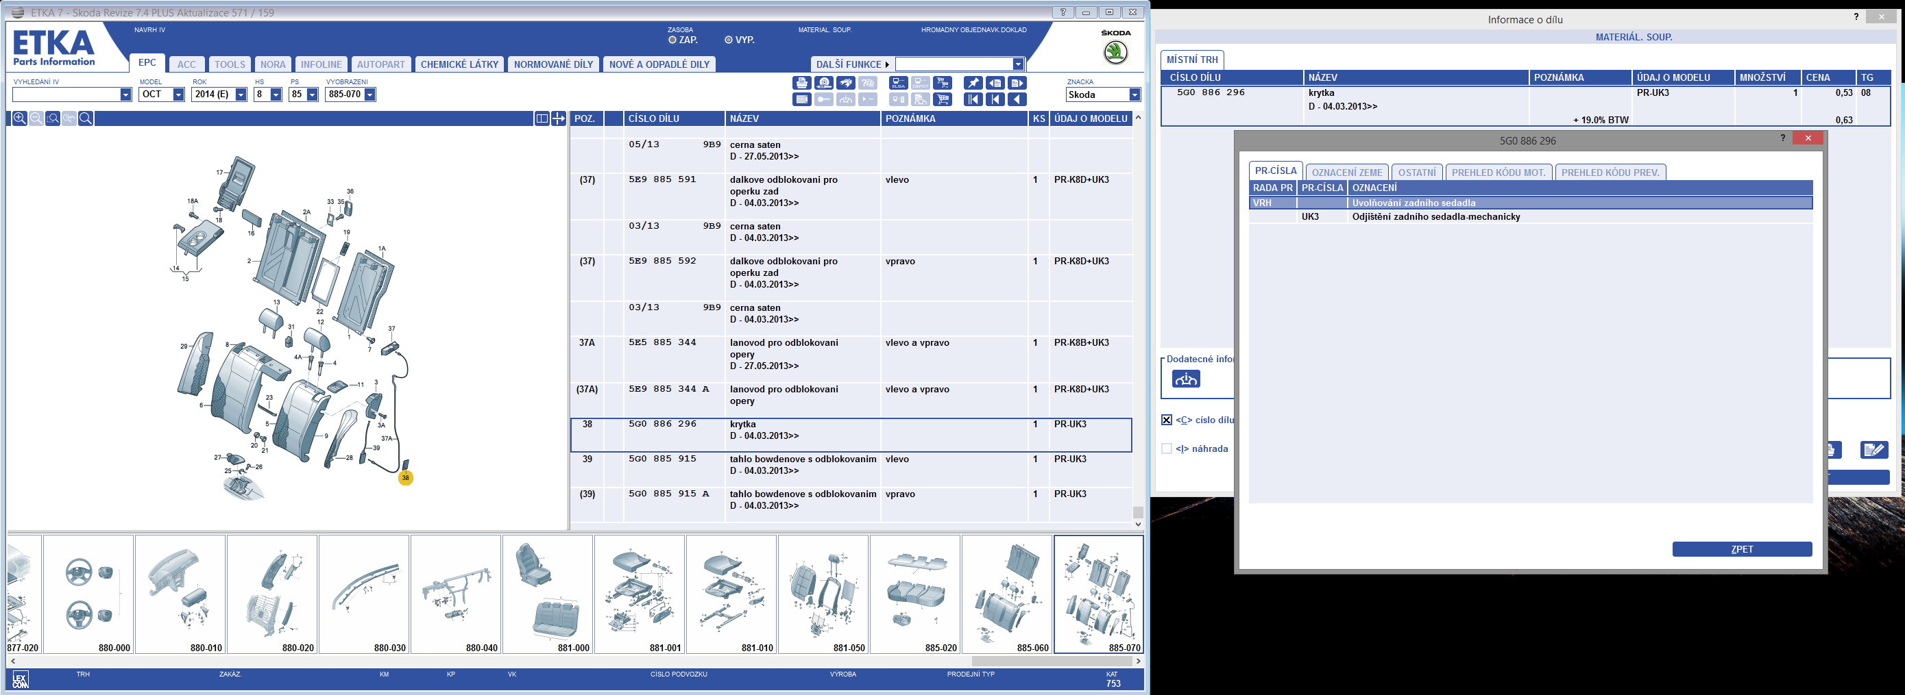Toggle the split panel layout icon
The height and width of the screenshot is (695, 1905).
point(542,118)
